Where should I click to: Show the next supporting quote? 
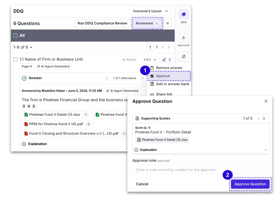pos(264,118)
